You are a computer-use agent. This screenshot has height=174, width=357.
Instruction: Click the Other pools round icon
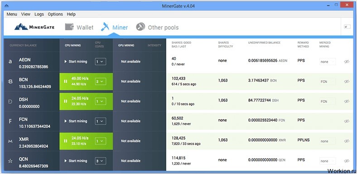(x=140, y=27)
